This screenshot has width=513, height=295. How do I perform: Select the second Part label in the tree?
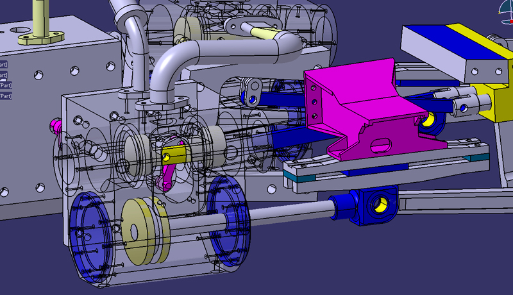3,75
